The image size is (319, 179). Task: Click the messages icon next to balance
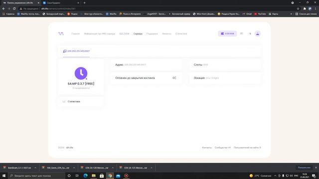click(x=241, y=34)
